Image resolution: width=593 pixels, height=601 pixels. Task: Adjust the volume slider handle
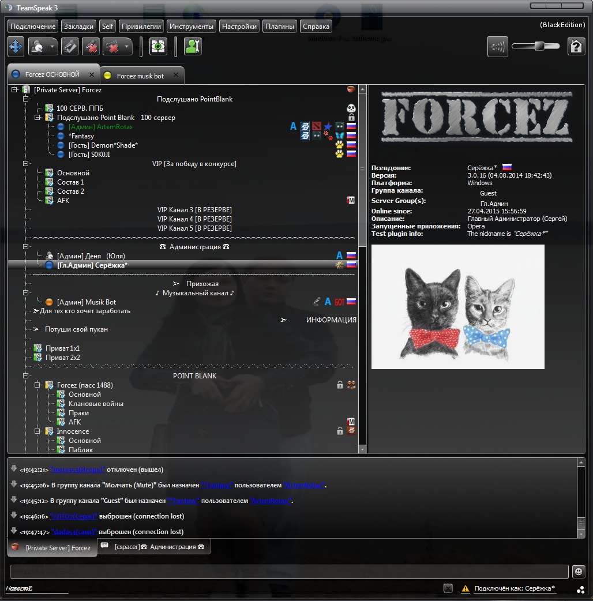[541, 46]
